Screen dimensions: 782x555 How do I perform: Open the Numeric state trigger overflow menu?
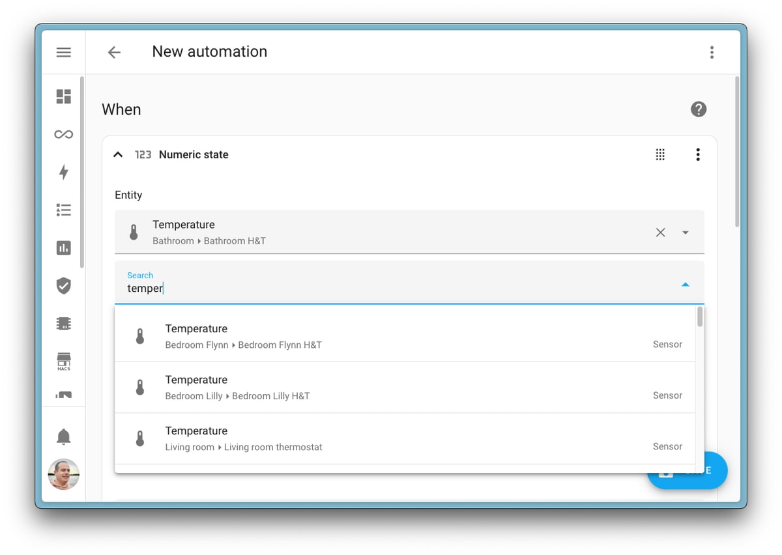pyautogui.click(x=697, y=154)
